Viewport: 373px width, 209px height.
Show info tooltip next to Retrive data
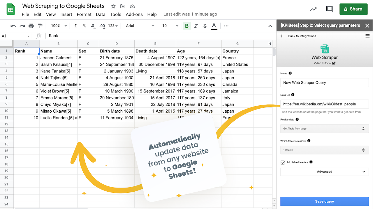tap(297, 119)
